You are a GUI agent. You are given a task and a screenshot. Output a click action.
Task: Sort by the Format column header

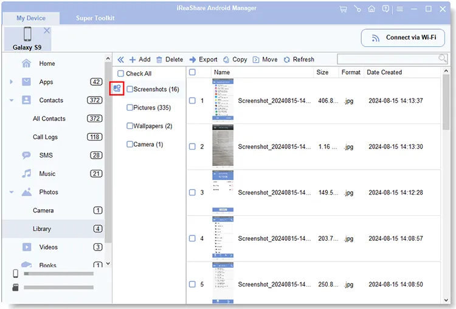coord(351,72)
